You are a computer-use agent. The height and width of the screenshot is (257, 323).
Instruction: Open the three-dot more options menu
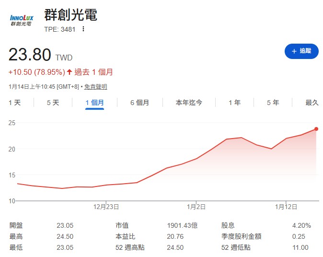pos(83,29)
